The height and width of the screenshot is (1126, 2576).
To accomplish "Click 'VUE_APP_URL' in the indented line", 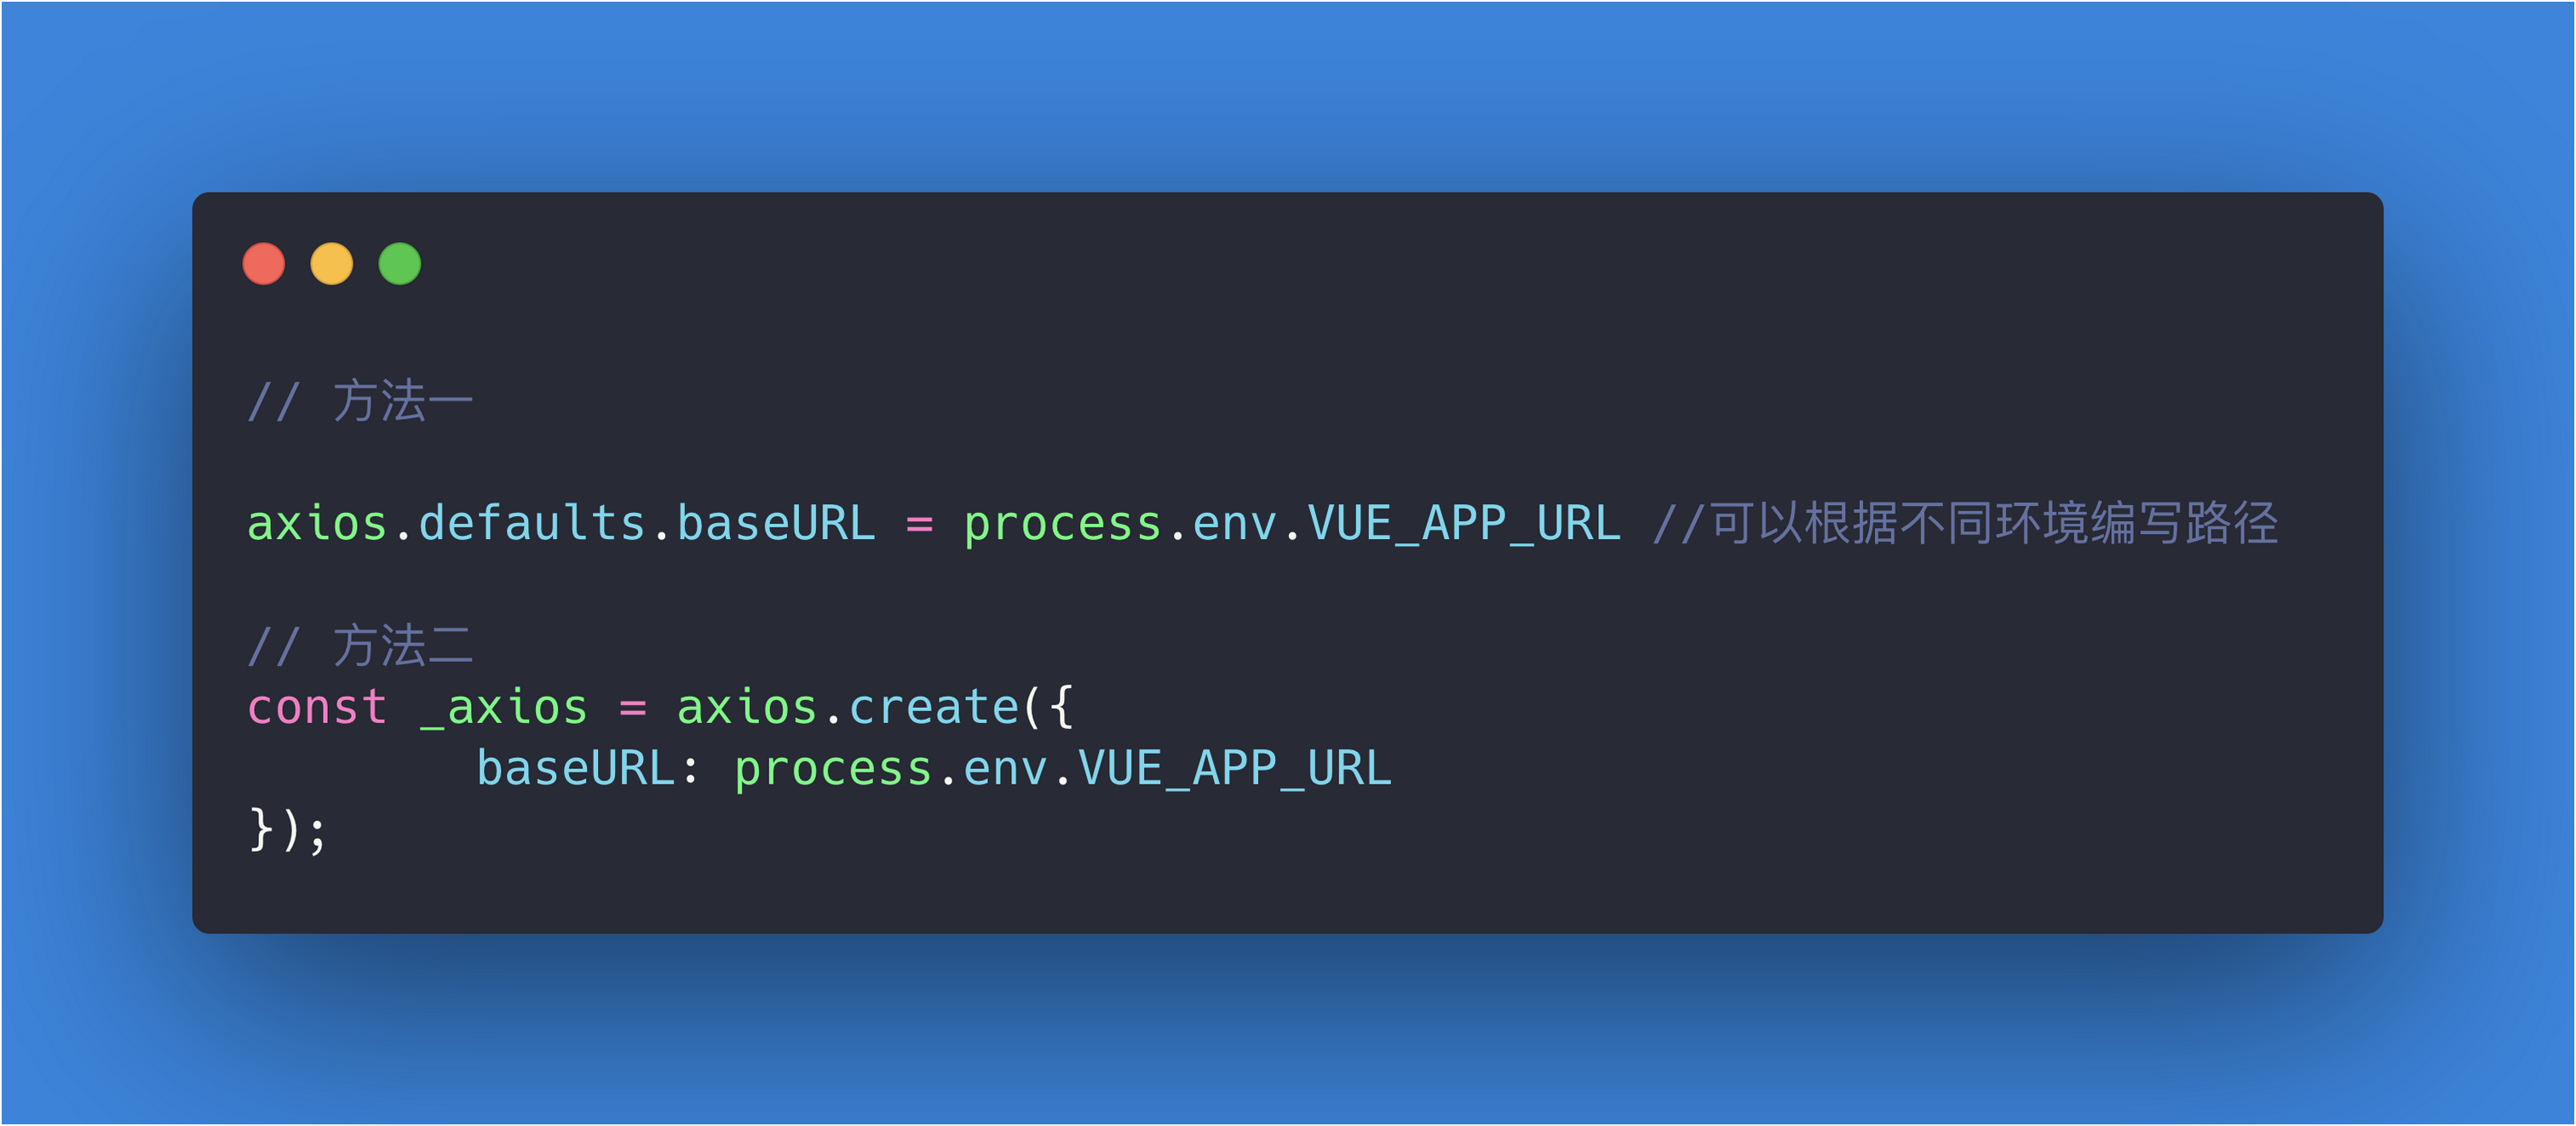I will [x=1235, y=768].
